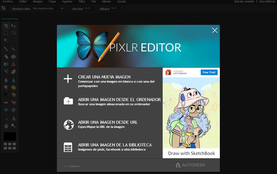The height and width of the screenshot is (174, 277).
Task: Select the Red Eye Reduction tool
Action: tap(6, 102)
